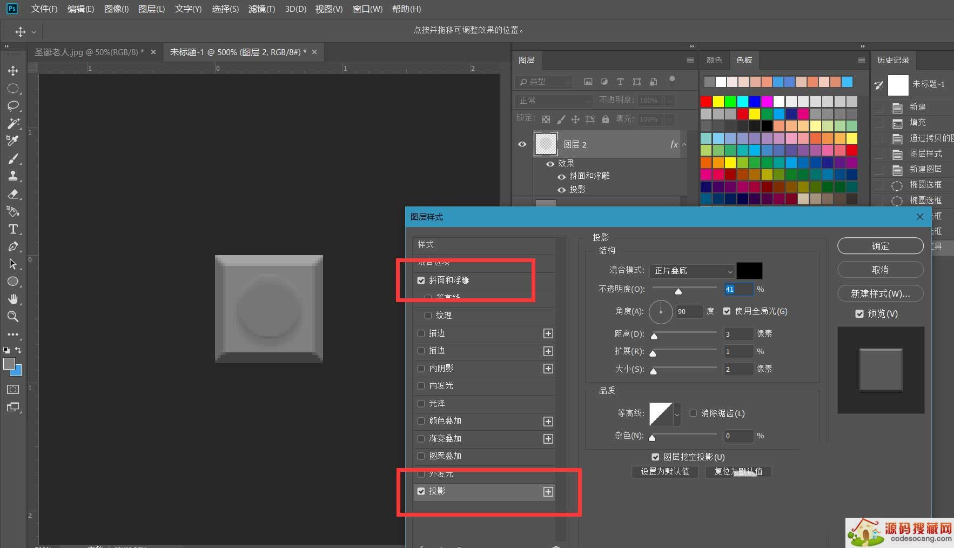Click New Style (新建样式) button
The image size is (954, 548).
click(x=880, y=293)
